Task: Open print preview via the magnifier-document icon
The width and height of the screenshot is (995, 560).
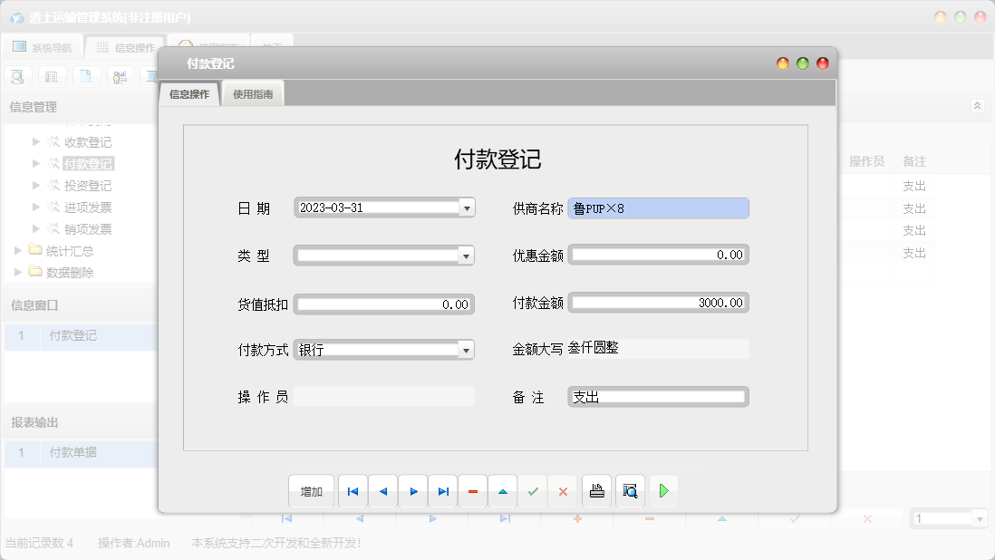Action: pyautogui.click(x=629, y=490)
